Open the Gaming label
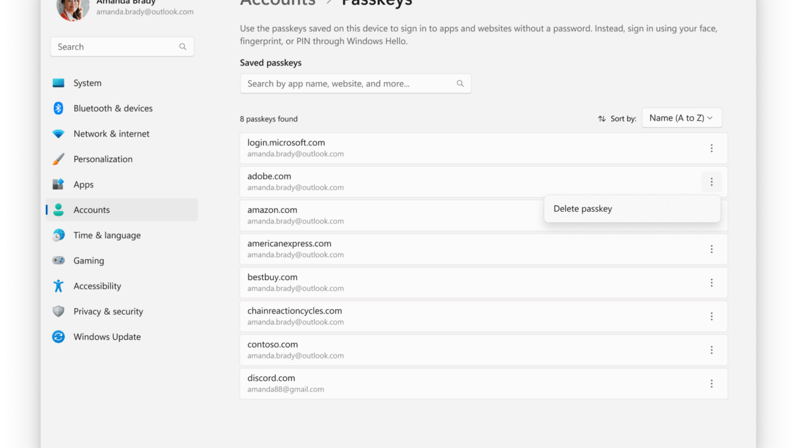Image resolution: width=797 pixels, height=448 pixels. [x=89, y=261]
